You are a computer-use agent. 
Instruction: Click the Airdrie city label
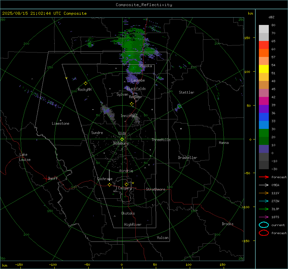click(126, 171)
